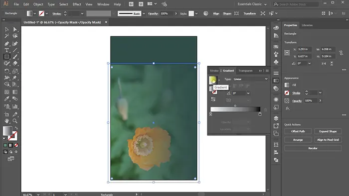349x196 pixels.
Task: Open the Effect menu
Action: click(77, 4)
